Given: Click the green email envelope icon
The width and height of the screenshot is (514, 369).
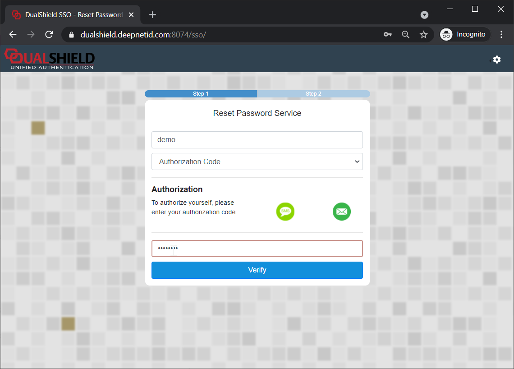Looking at the screenshot, I should 341,212.
